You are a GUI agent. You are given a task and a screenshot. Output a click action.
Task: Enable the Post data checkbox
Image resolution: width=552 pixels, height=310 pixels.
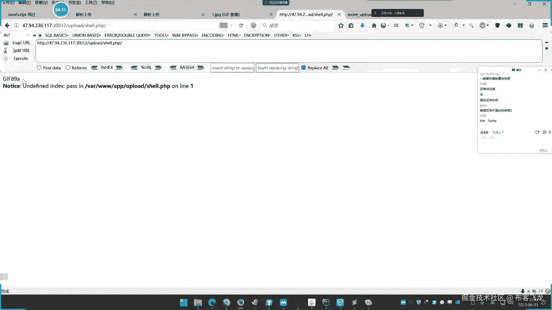coord(39,68)
